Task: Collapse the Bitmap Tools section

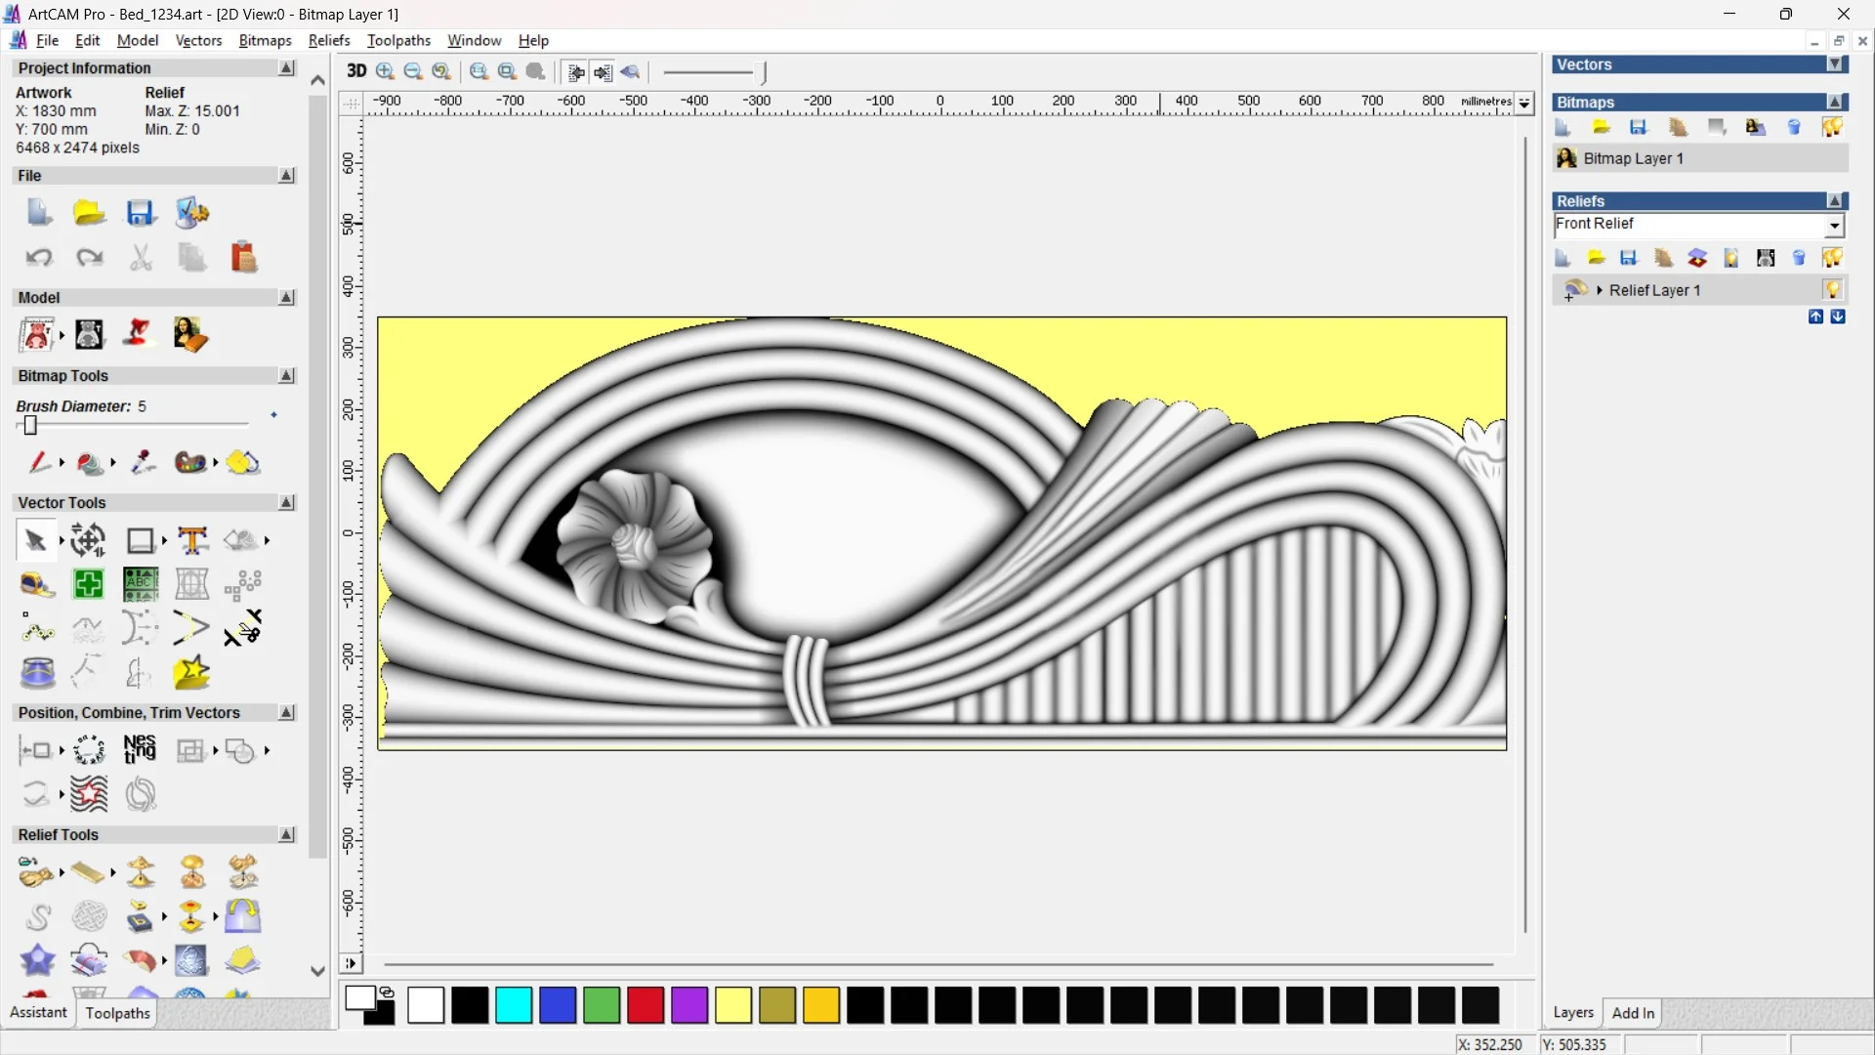Action: tap(286, 376)
